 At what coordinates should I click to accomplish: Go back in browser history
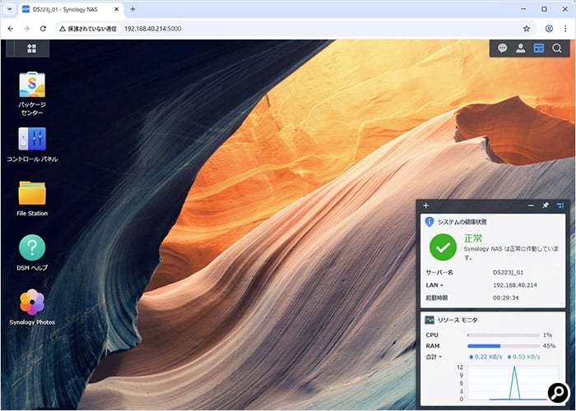(x=10, y=29)
